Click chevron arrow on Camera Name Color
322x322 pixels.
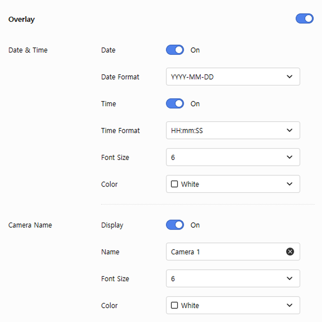(290, 305)
